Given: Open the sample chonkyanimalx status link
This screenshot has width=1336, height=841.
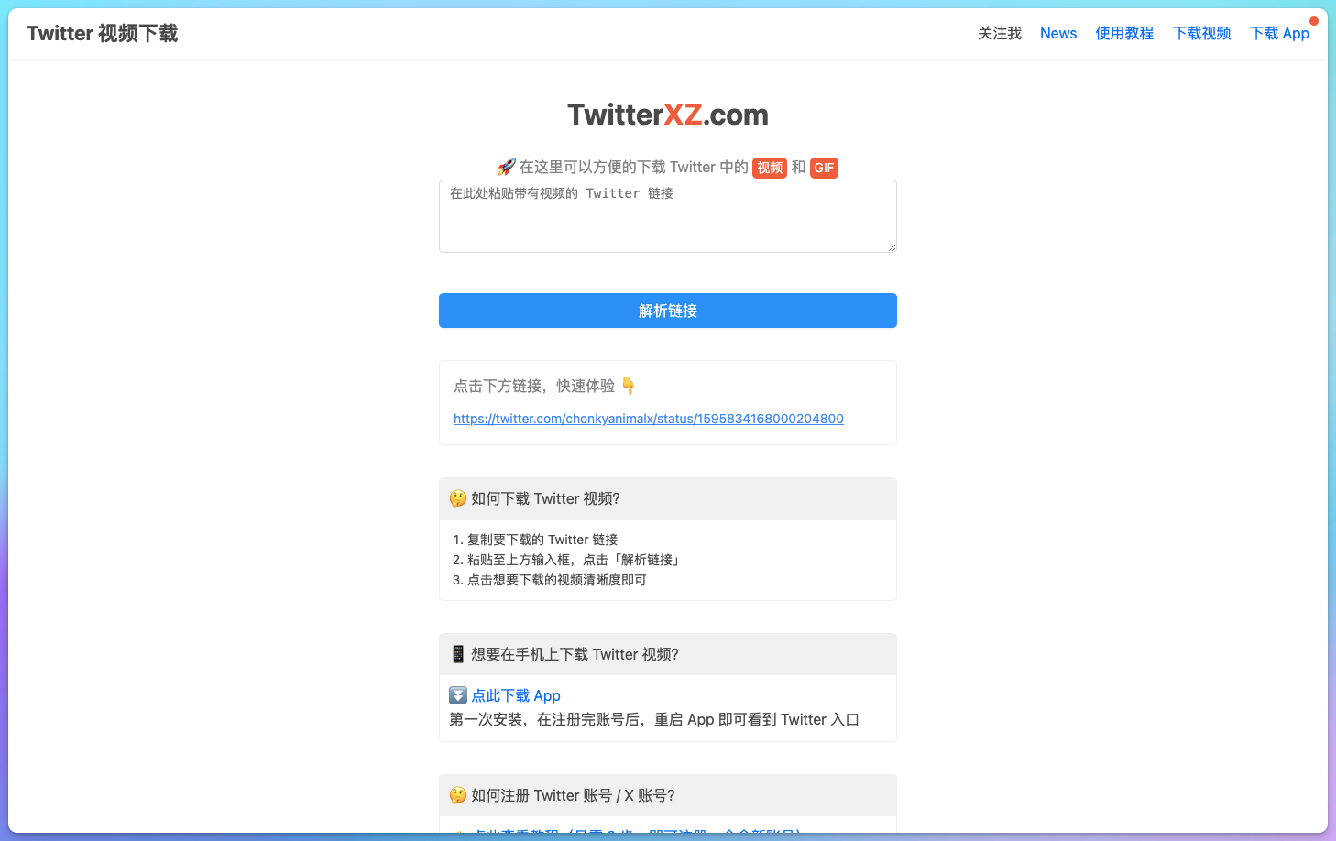Looking at the screenshot, I should click(649, 419).
